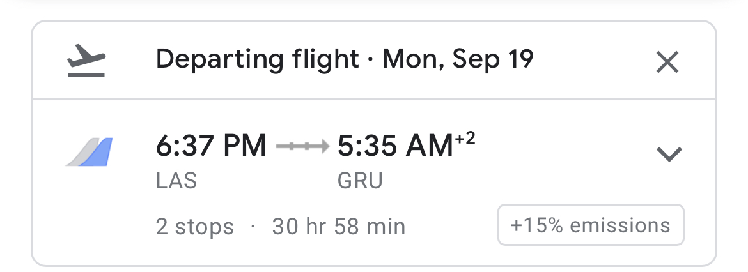Click the first stop marker on route line
The height and width of the screenshot is (272, 748).
coord(293,147)
